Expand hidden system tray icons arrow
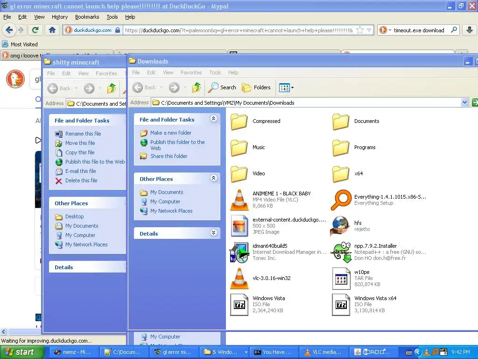This screenshot has height=359, width=478. 418,352
